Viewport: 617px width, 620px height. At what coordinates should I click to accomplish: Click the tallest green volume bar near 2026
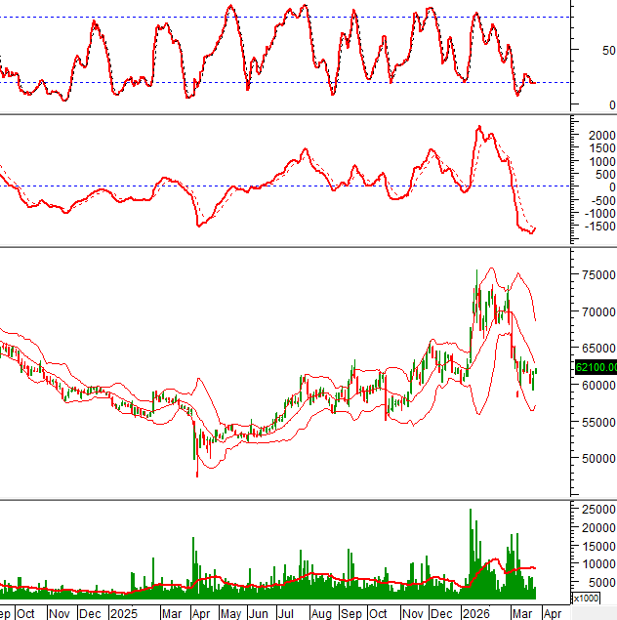471,547
